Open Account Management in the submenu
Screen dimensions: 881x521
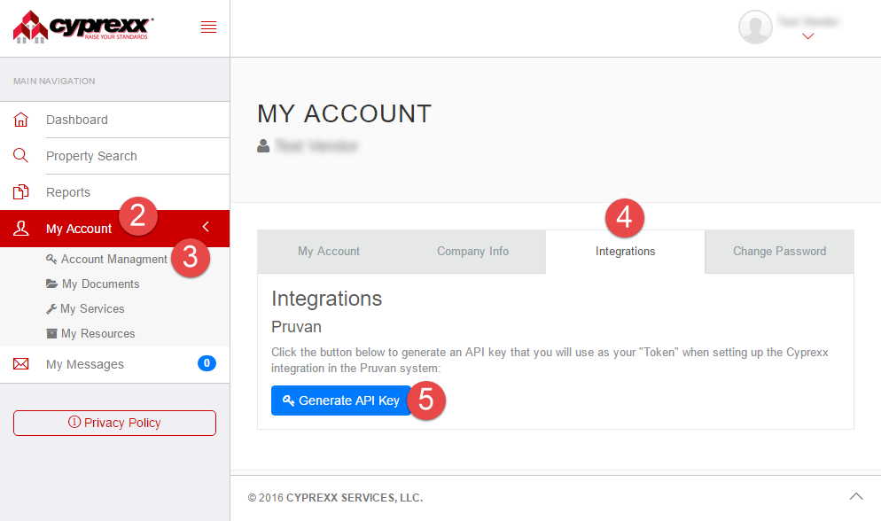(x=113, y=260)
